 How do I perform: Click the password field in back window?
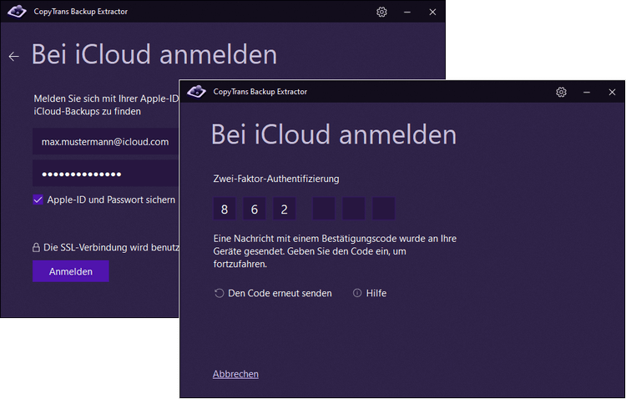tap(106, 174)
